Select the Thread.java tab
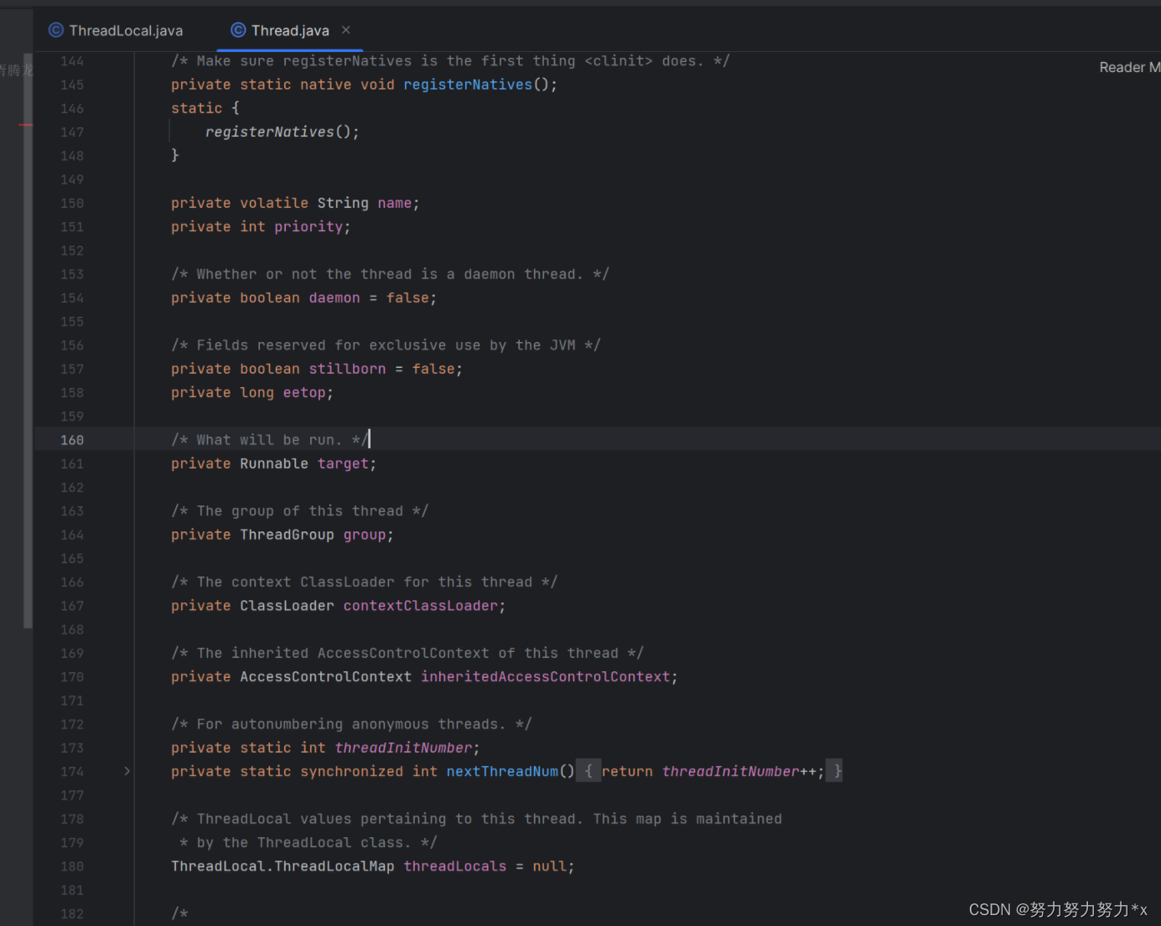This screenshot has height=926, width=1161. [289, 30]
